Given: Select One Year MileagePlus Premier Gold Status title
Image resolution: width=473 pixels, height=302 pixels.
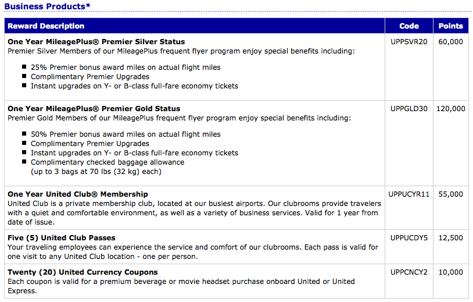Looking at the screenshot, I should pyautogui.click(x=94, y=109).
